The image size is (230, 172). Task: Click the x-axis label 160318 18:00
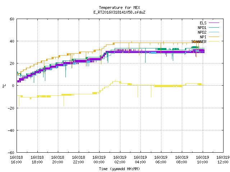37,160
